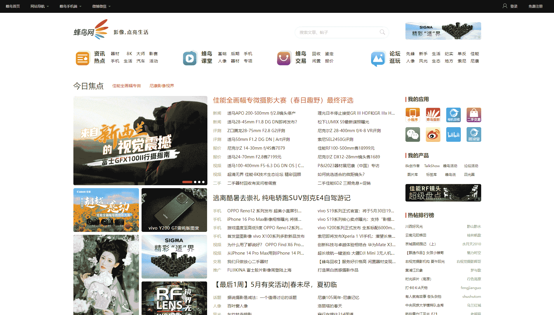Open the SIGMA 精彩适界 thumbnail below vivo
Screen dimensions: 554x315
[174, 257]
